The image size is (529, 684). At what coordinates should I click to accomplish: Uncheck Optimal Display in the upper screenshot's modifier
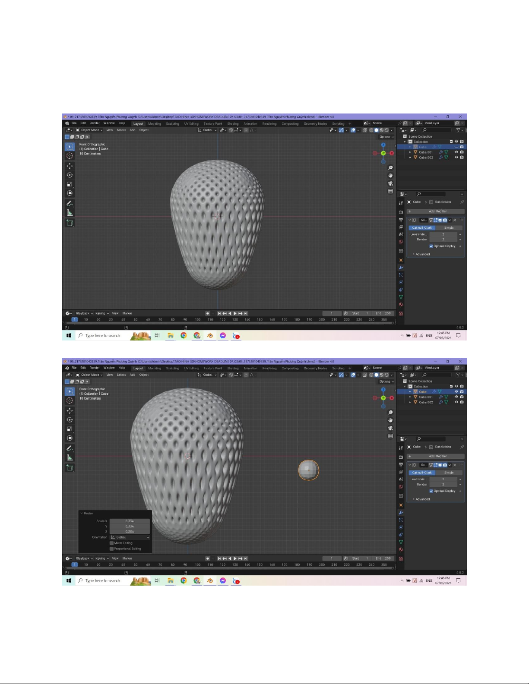point(431,246)
